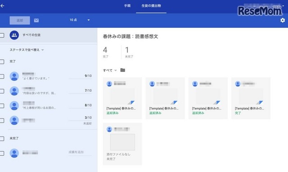Open account dropdown arrow at top right
The height and width of the screenshot is (172, 288).
(283, 6)
